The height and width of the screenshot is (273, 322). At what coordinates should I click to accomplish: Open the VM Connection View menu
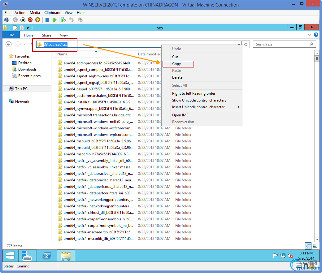pyautogui.click(x=68, y=12)
